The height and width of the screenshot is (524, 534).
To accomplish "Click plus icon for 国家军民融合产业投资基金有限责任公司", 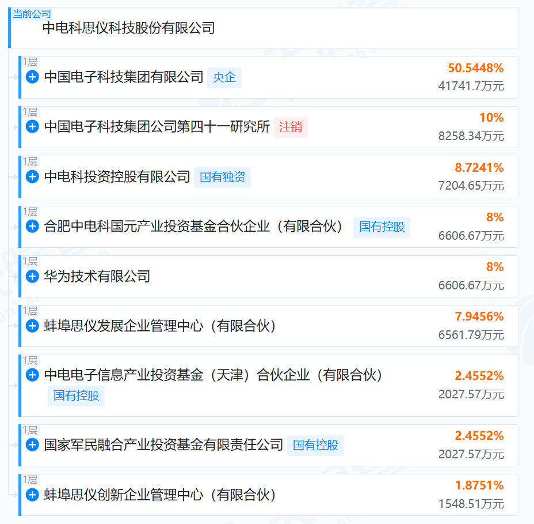I will pyautogui.click(x=32, y=445).
